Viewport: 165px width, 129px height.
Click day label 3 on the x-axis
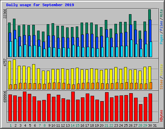(x=20, y=125)
